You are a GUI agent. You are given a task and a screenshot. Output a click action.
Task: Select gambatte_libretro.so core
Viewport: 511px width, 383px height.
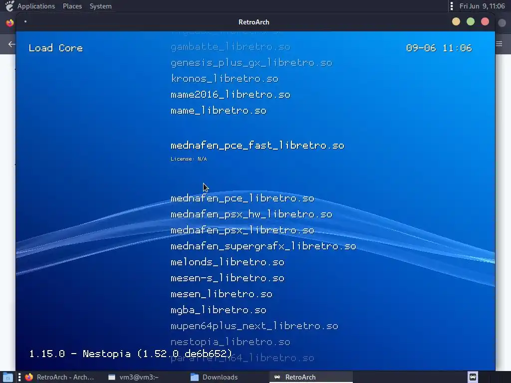coord(231,46)
